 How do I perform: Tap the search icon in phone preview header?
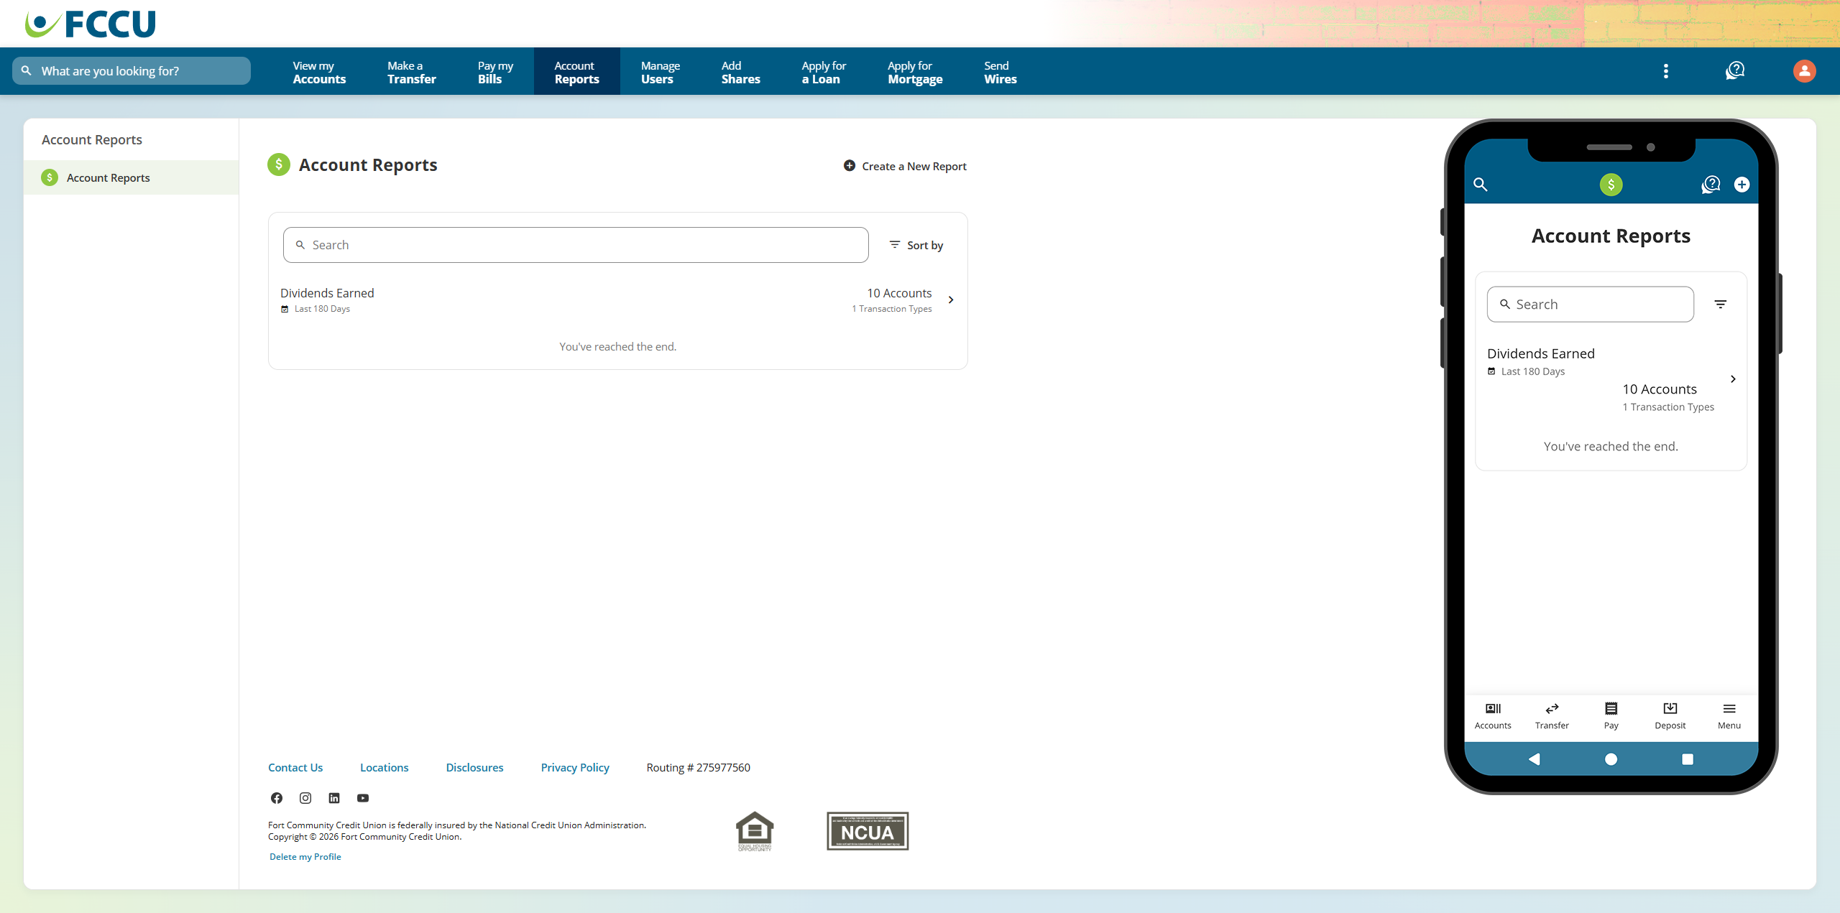coord(1481,185)
